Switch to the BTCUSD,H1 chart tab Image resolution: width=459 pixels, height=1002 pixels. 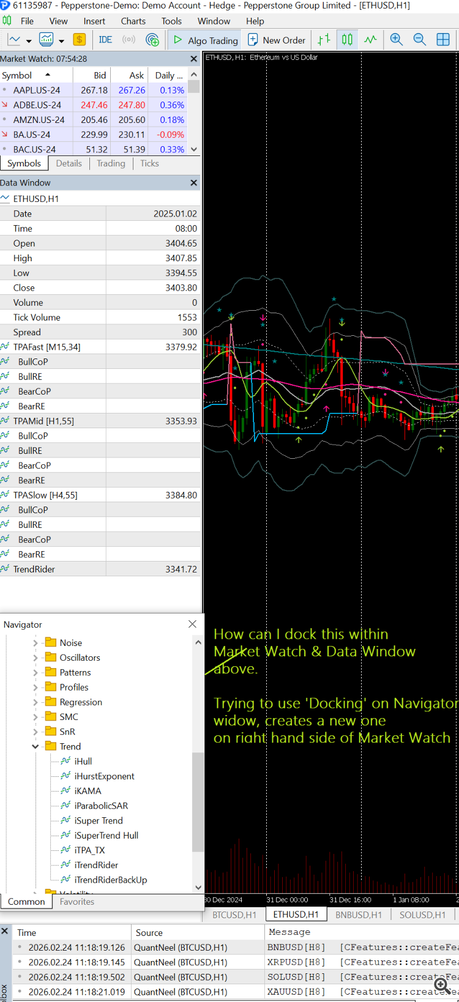234,915
